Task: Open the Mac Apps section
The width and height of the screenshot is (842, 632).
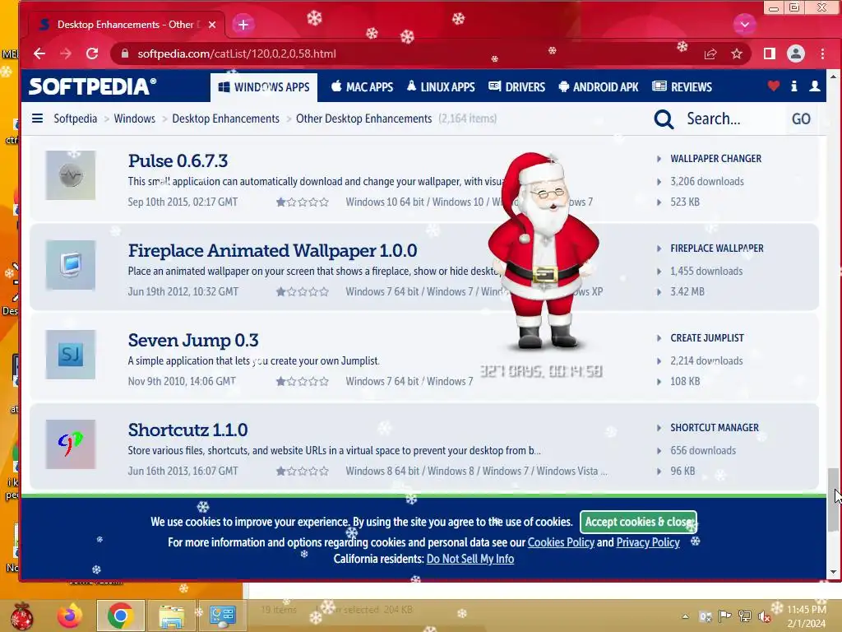Action: pos(362,87)
